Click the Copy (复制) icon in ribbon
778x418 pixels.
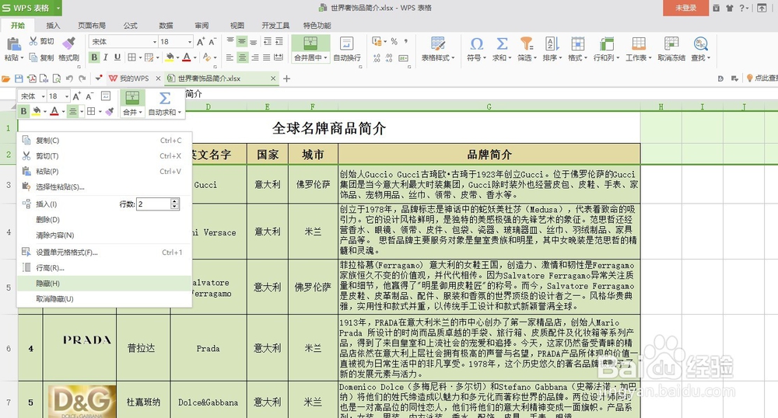[x=33, y=57]
